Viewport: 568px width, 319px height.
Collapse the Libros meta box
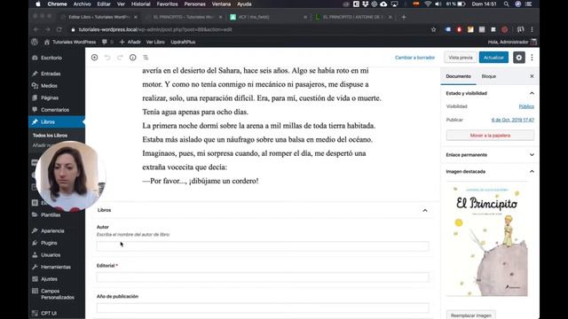pyautogui.click(x=425, y=210)
